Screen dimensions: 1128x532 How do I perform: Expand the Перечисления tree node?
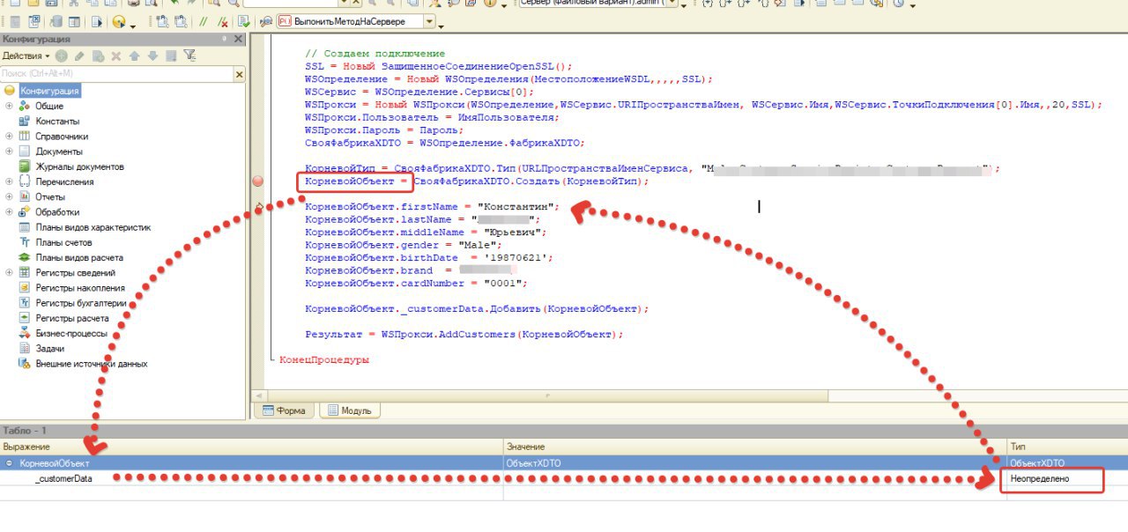coord(9,181)
